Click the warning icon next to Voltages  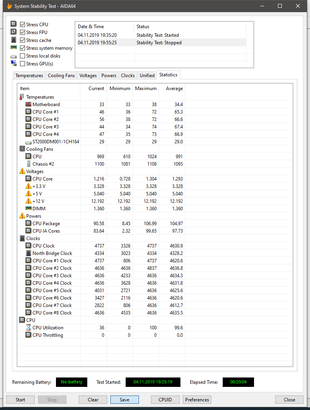pos(22,171)
